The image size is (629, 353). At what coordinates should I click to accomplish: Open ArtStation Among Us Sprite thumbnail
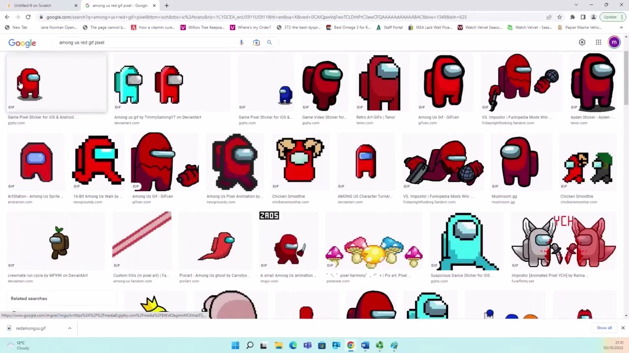click(36, 163)
